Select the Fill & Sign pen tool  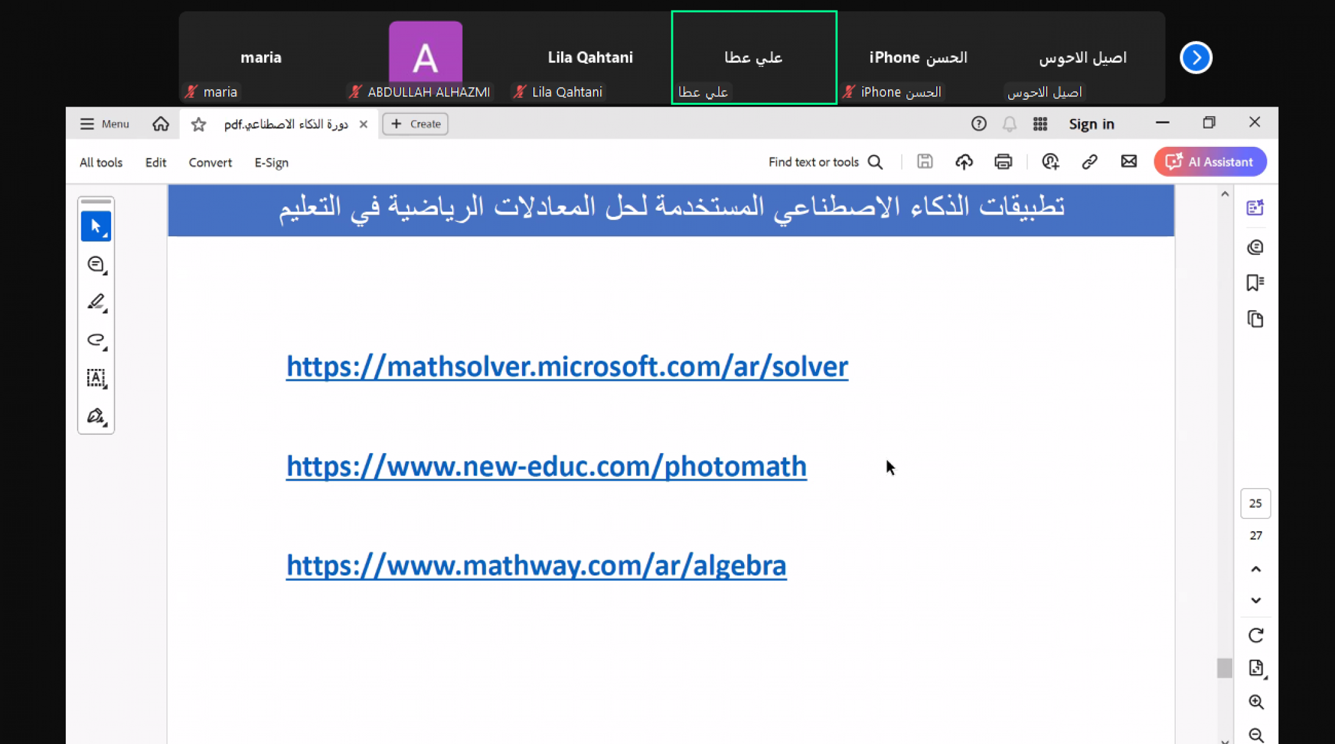[96, 416]
